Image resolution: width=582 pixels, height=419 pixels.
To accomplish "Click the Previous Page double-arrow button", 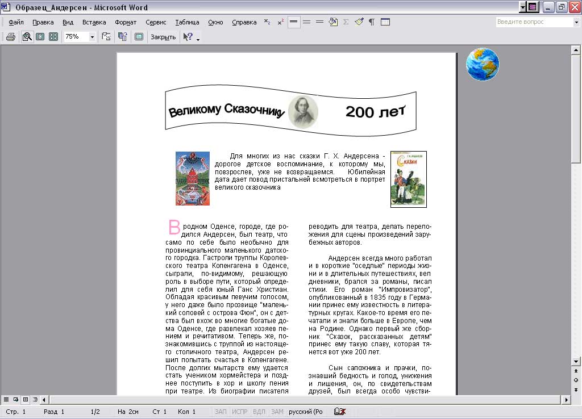I will click(x=576, y=371).
